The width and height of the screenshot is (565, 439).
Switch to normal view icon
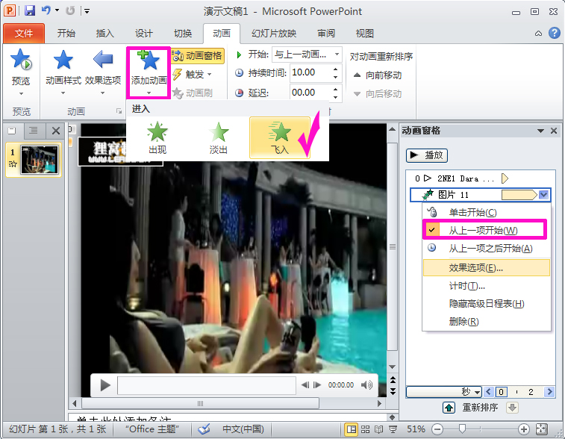(351, 429)
